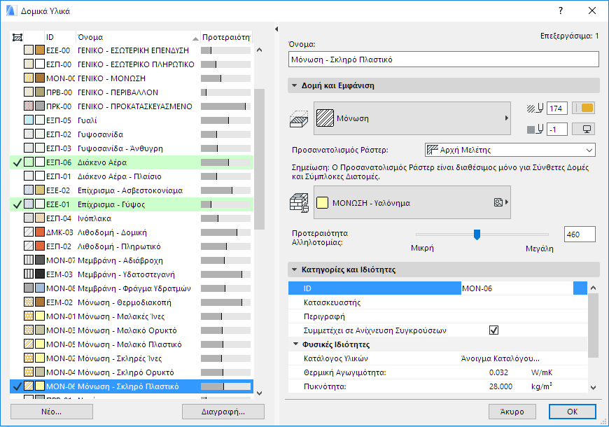This screenshot has width=609, height=427.
Task: Open Άνοιγμα Καταλόγου... material catalog link
Action: (500, 358)
